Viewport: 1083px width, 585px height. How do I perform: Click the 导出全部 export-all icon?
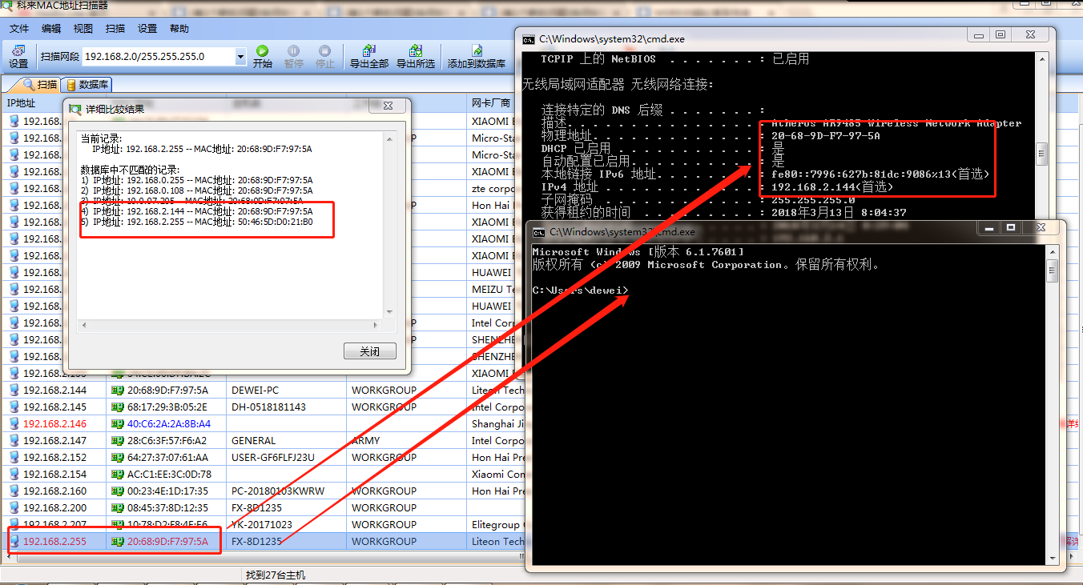(369, 50)
